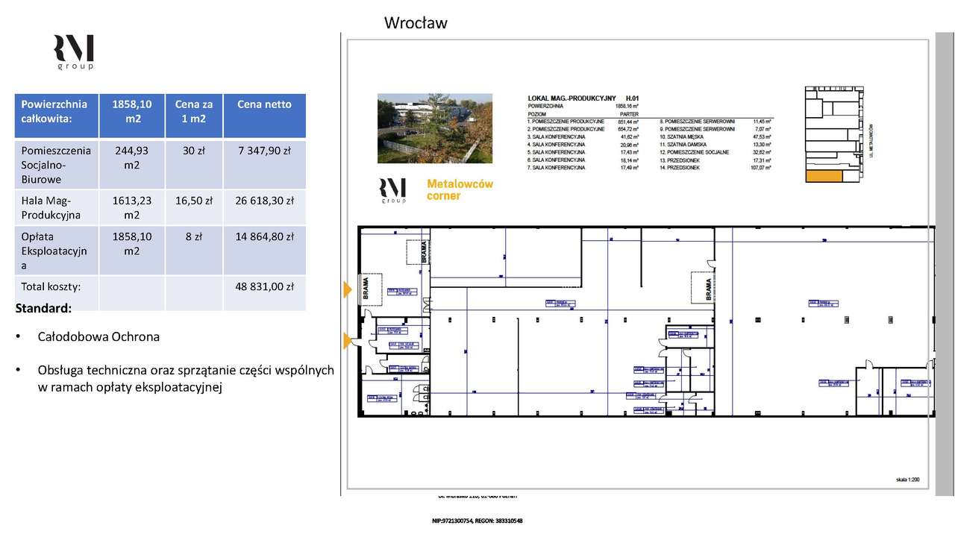Click the orange highlighted unit on the site map
Viewport: 955px width, 537px height.
tap(824, 176)
